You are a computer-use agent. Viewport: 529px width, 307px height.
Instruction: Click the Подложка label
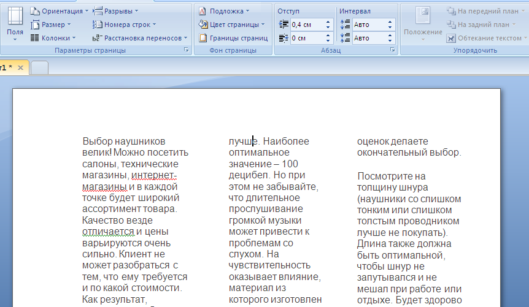[226, 11]
